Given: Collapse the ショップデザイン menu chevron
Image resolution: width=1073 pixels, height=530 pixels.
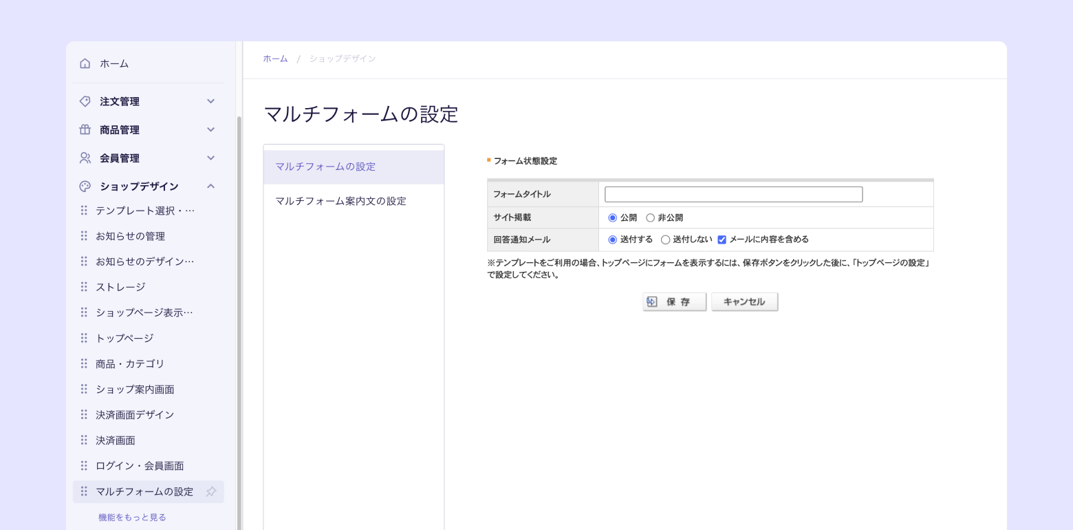Looking at the screenshot, I should point(211,186).
